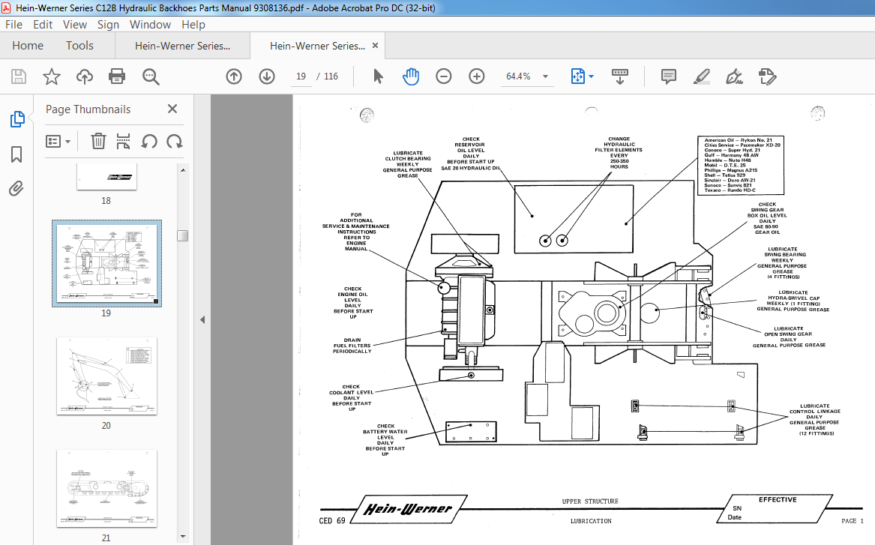Click the page number field showing 19

coord(301,76)
